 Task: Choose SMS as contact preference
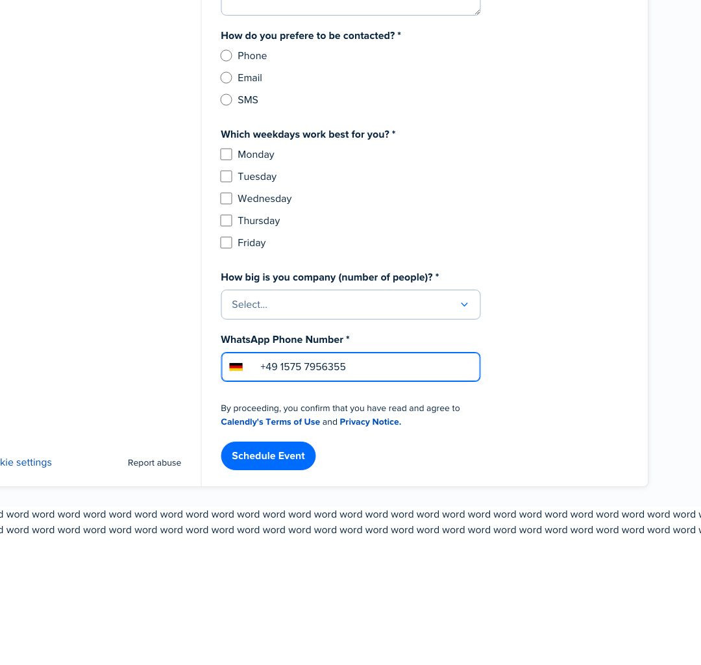pyautogui.click(x=227, y=100)
